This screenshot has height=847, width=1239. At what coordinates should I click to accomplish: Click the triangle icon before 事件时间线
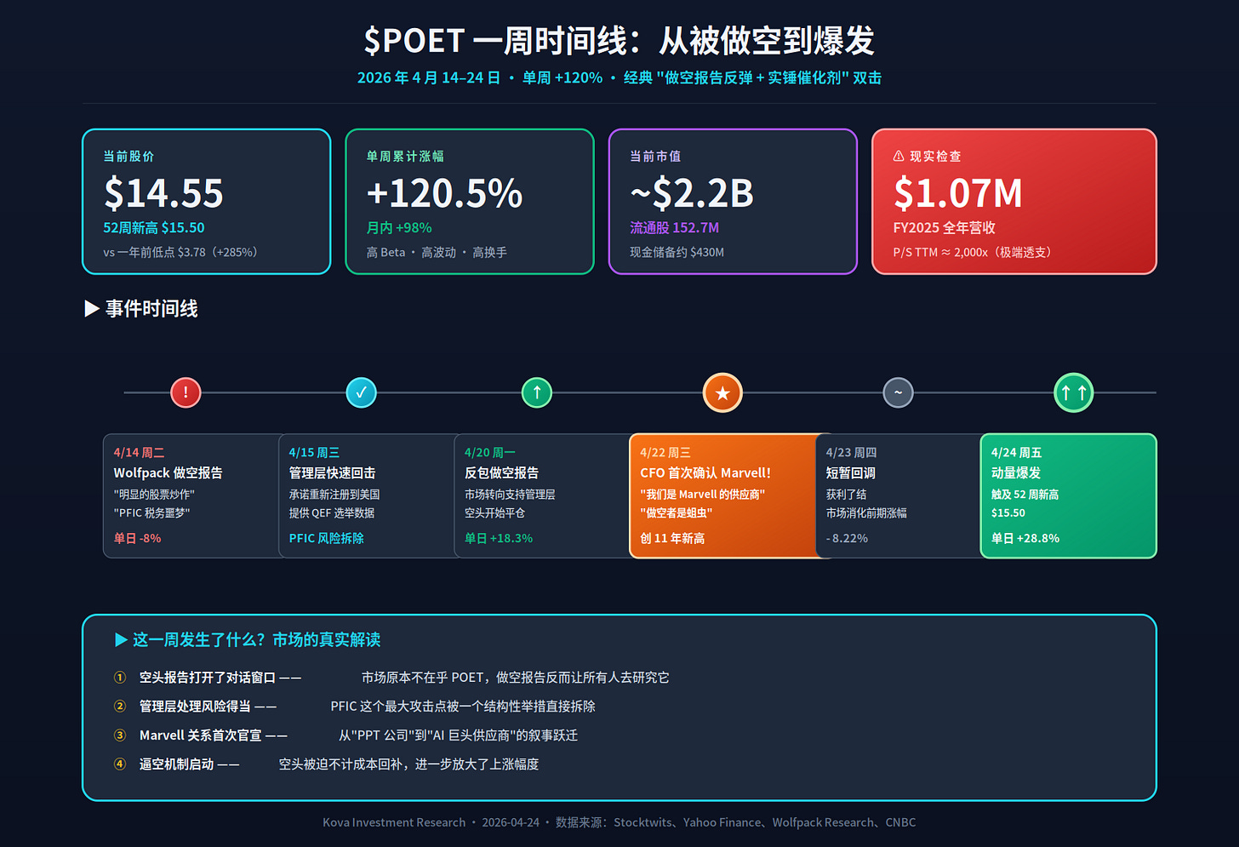click(x=92, y=308)
